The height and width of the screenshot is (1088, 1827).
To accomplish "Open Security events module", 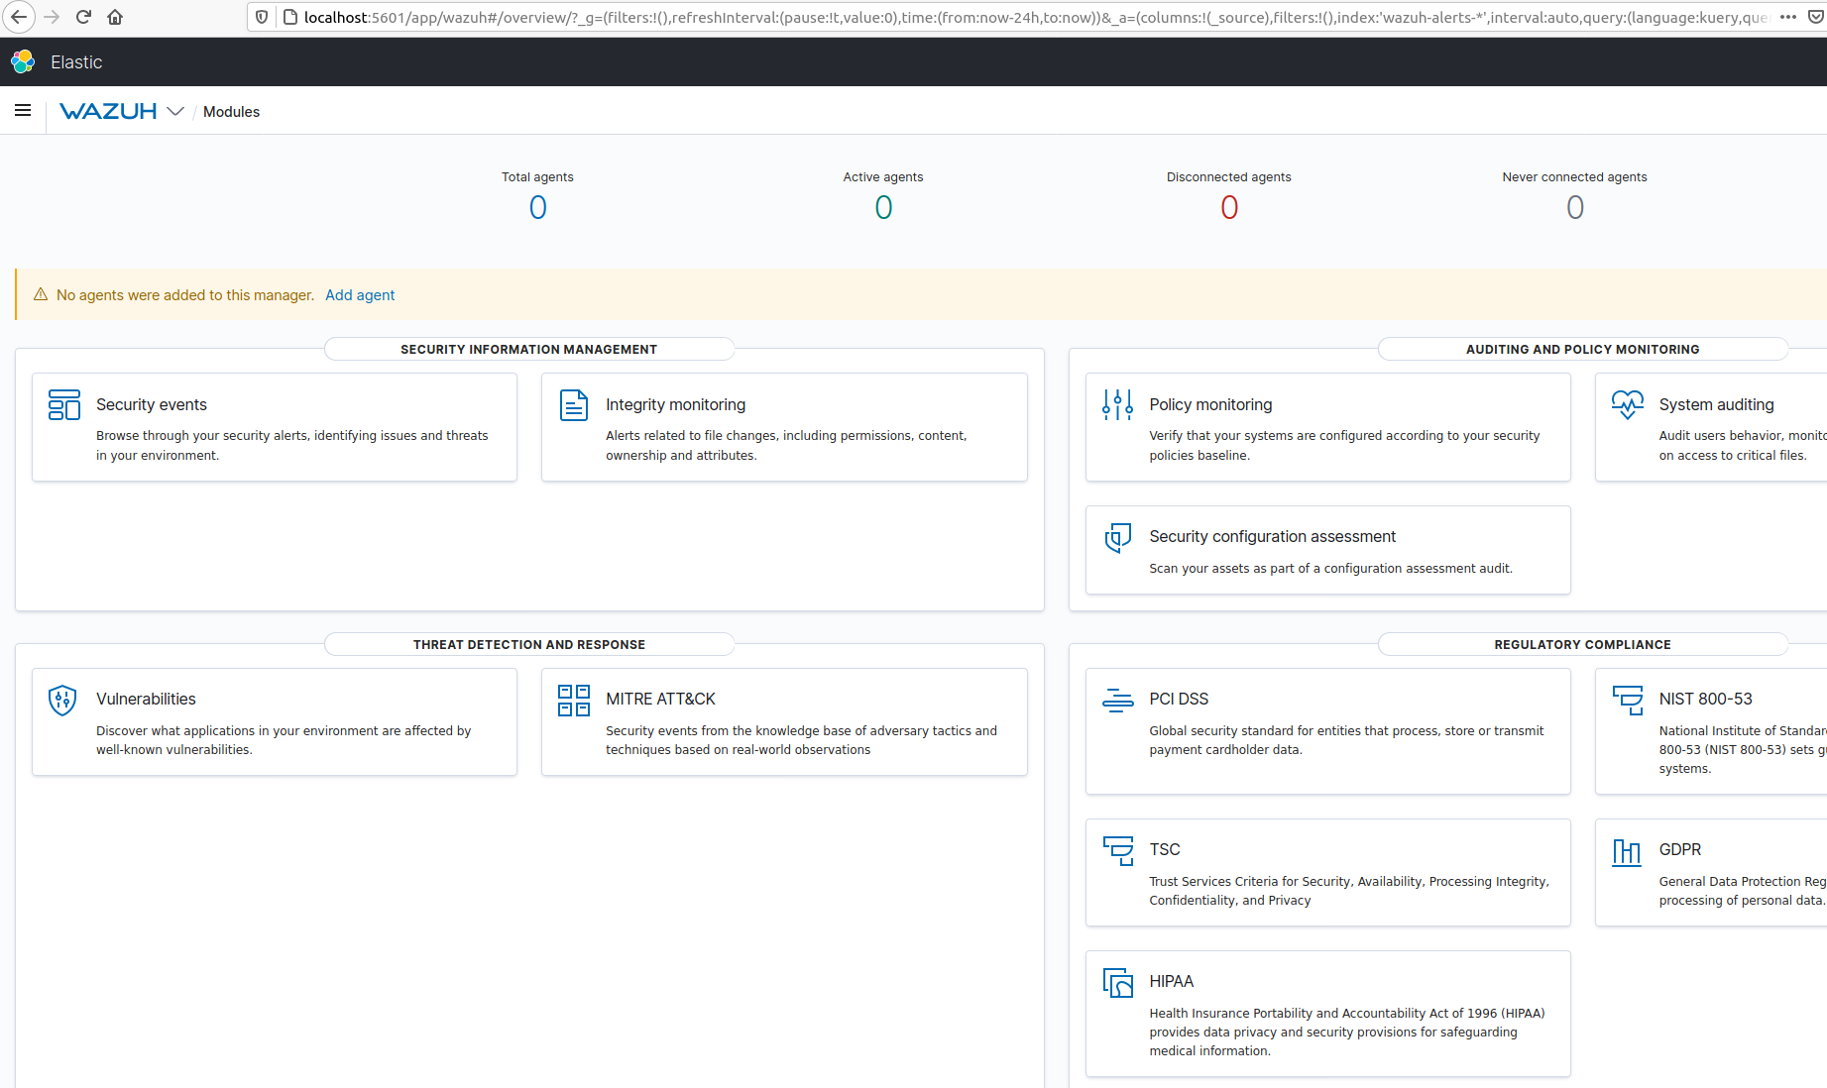I will pyautogui.click(x=275, y=427).
